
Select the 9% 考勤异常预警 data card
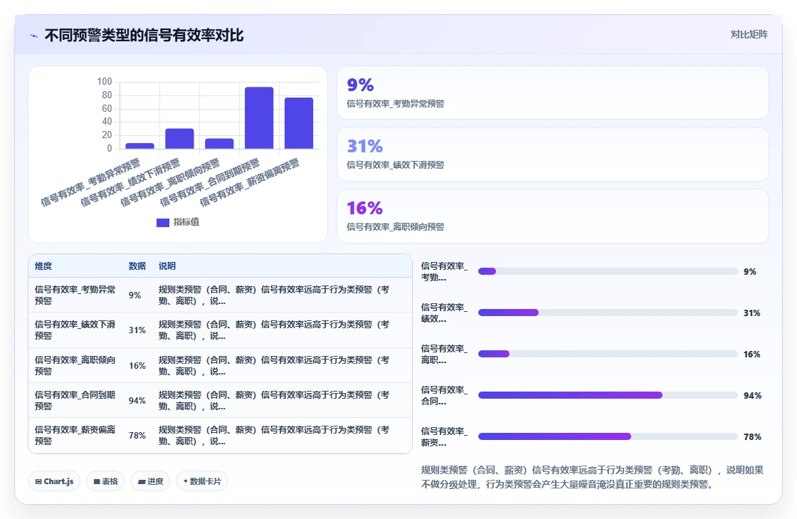tap(552, 93)
